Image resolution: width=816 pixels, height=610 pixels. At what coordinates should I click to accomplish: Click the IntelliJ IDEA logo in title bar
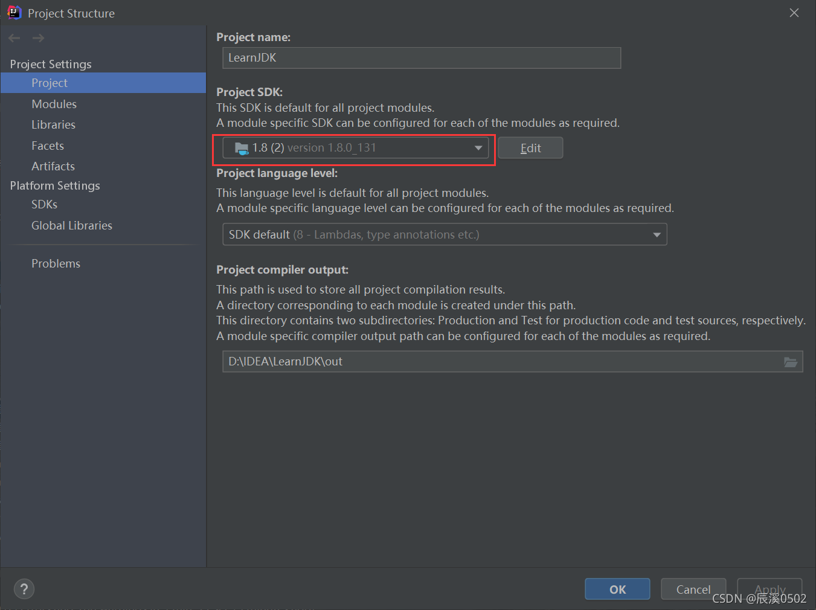(14, 13)
